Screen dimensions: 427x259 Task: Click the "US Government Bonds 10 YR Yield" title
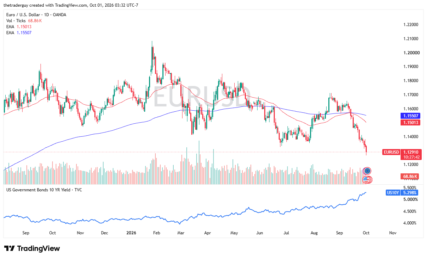tap(38, 190)
